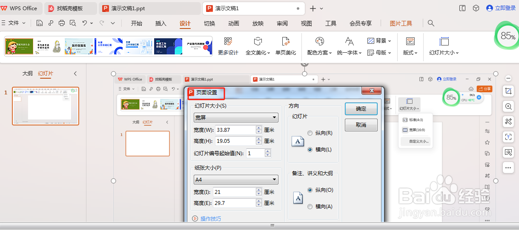Click the plus icon to open new tab
Image resolution: width=519 pixels, height=230 pixels.
pyautogui.click(x=313, y=9)
